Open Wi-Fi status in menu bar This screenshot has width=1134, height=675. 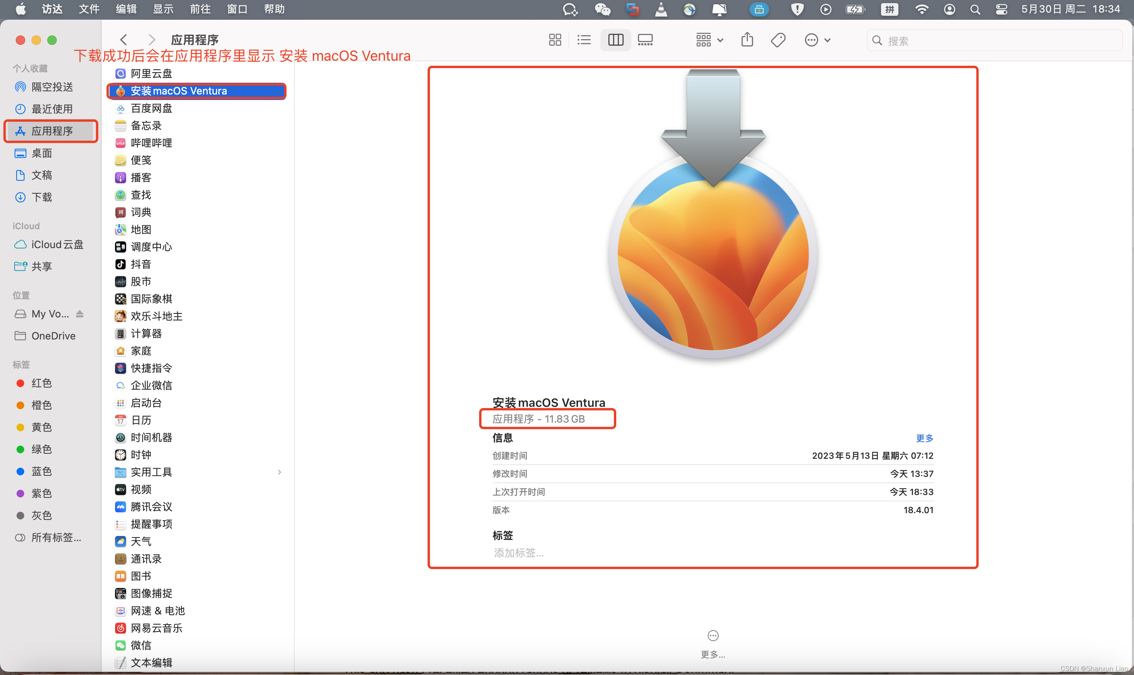pos(922,9)
